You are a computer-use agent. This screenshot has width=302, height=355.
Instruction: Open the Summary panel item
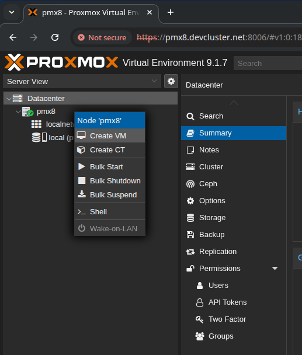(x=234, y=133)
